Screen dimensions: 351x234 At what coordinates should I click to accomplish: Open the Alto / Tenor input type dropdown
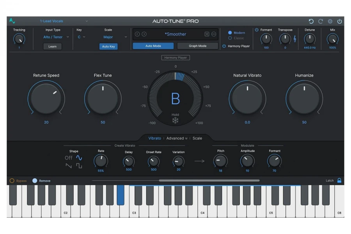tap(56, 37)
